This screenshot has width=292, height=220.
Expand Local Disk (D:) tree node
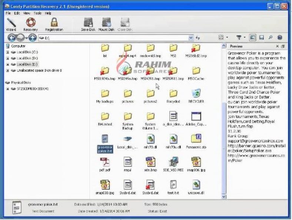pyautogui.click(x=7, y=58)
